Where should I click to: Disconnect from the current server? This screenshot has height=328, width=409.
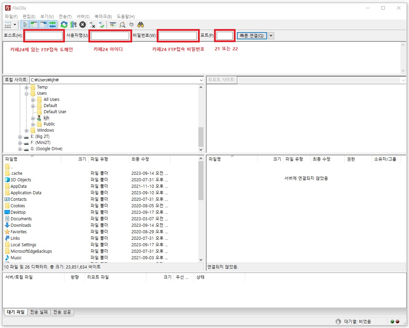(92, 25)
